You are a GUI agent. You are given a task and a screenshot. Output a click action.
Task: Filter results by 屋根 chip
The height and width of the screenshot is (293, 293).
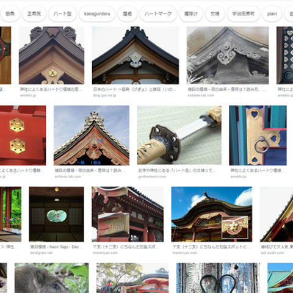tap(128, 14)
